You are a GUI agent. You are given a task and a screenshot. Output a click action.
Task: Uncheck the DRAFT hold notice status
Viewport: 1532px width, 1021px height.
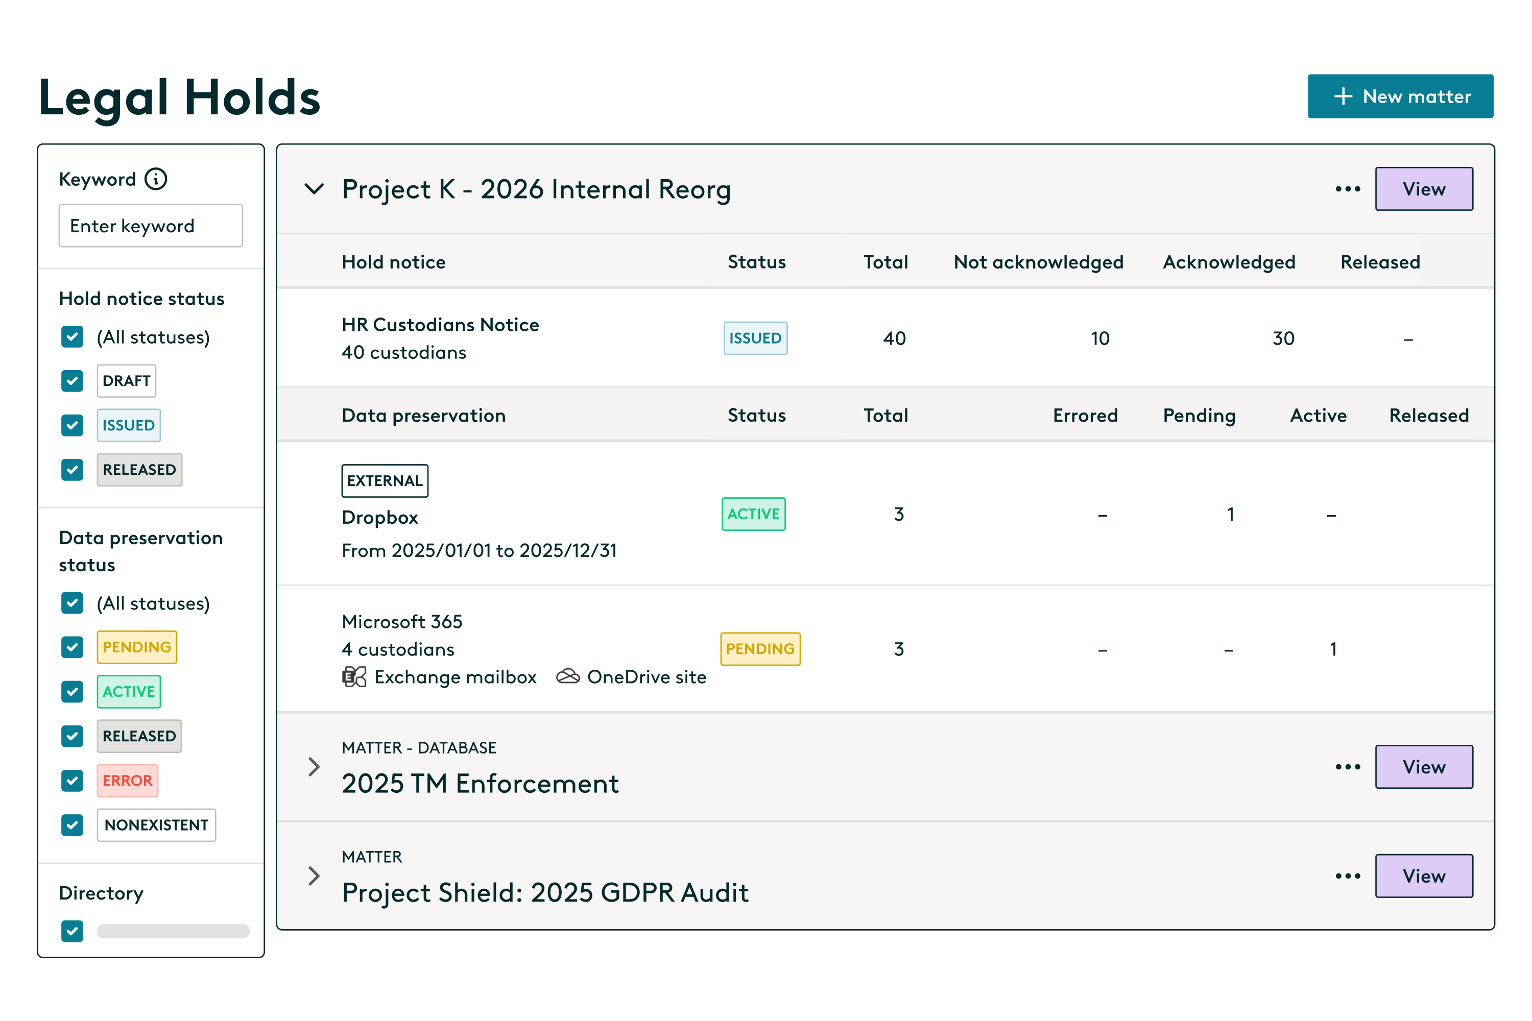73,381
